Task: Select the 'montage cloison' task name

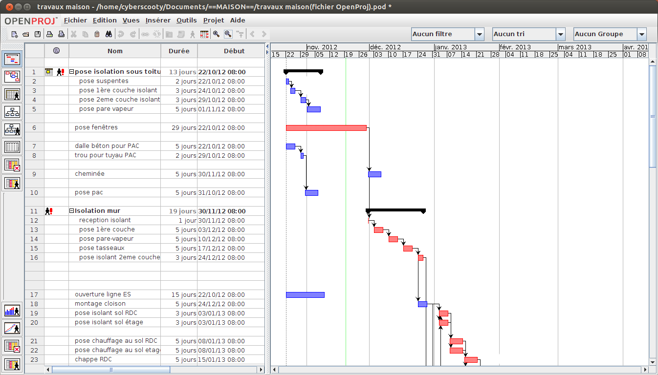Action: coord(100,304)
